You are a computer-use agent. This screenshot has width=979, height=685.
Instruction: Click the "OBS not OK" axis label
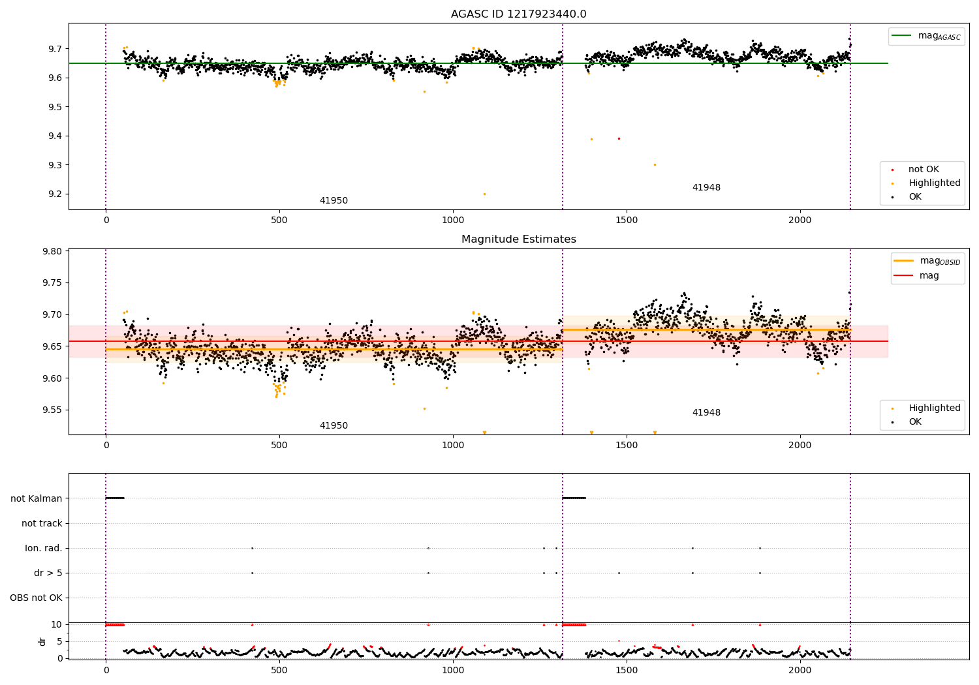tap(36, 598)
